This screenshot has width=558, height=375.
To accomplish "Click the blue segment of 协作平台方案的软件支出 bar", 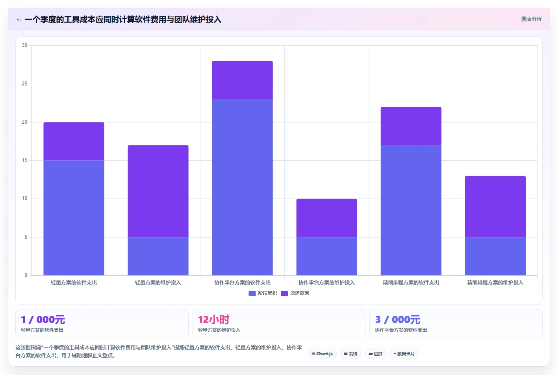I will tap(242, 187).
